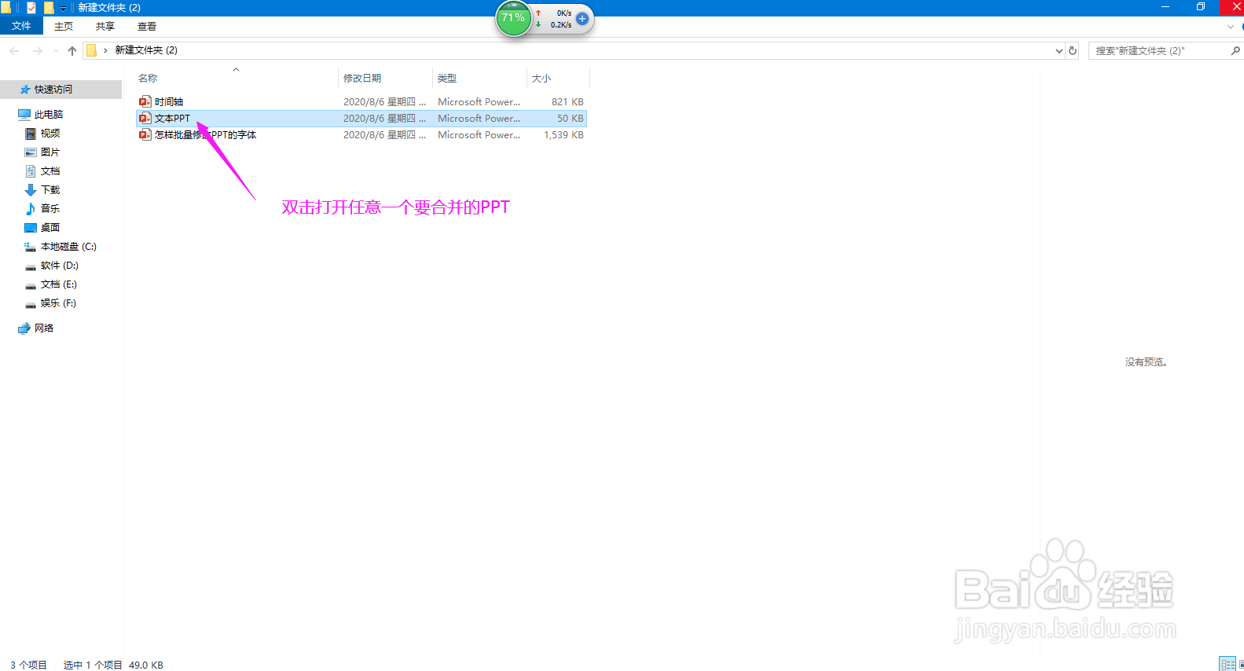
Task: Click the Properties quick access toolbar icon
Action: 31,7
